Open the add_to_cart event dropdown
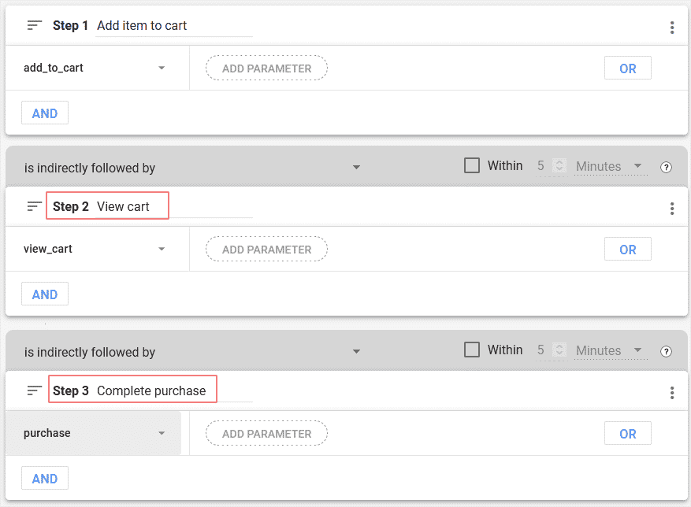This screenshot has height=507, width=691. point(95,68)
